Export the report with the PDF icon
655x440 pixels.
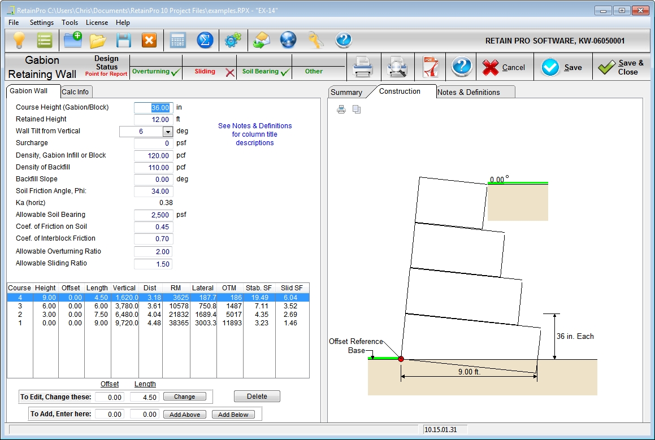(x=431, y=67)
